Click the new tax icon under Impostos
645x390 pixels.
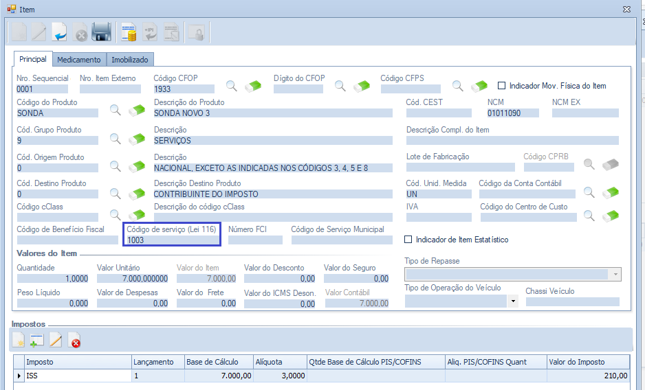point(19,339)
